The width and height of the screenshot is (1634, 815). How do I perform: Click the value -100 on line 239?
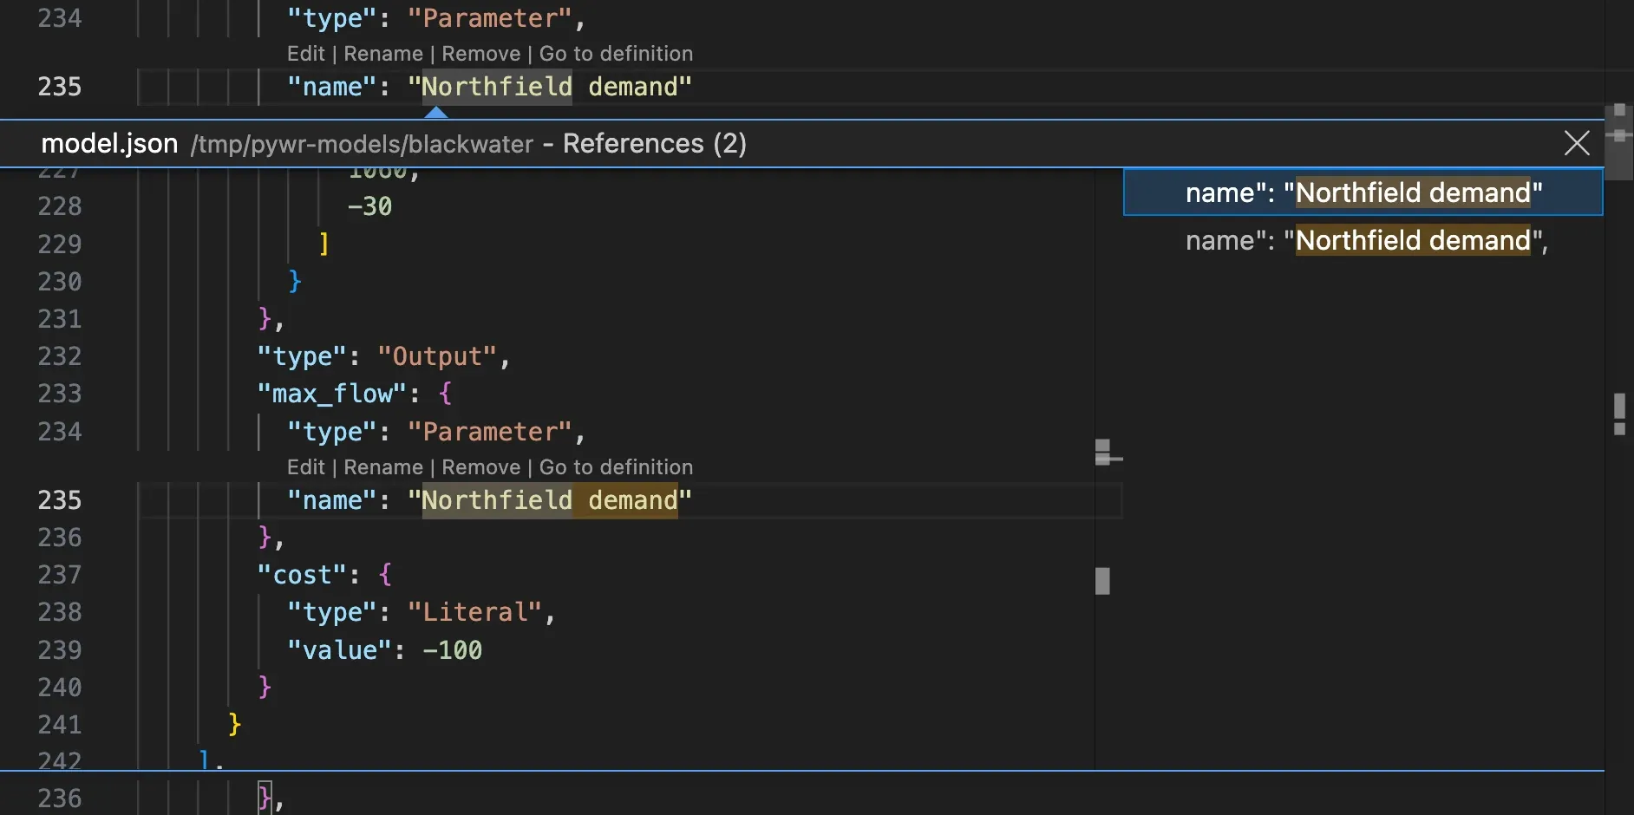point(452,650)
